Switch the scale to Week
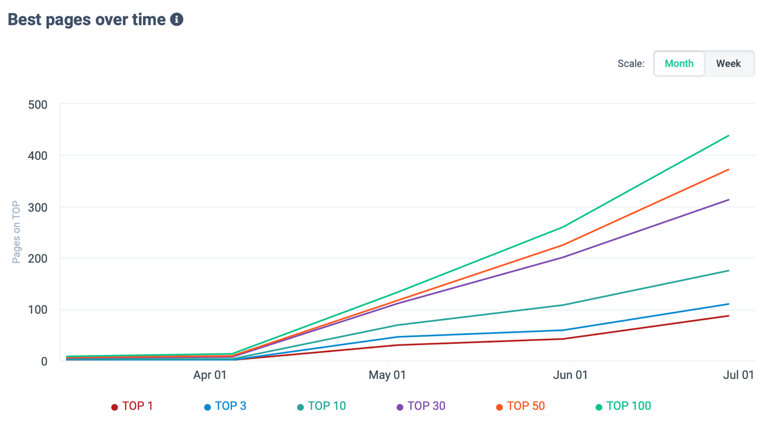Screen dimensions: 766x435 728,63
